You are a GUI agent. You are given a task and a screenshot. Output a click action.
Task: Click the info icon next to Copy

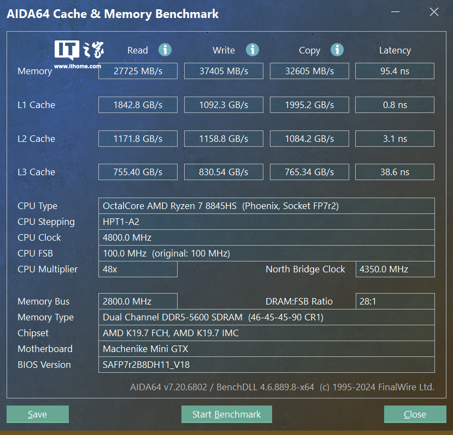[x=337, y=50]
